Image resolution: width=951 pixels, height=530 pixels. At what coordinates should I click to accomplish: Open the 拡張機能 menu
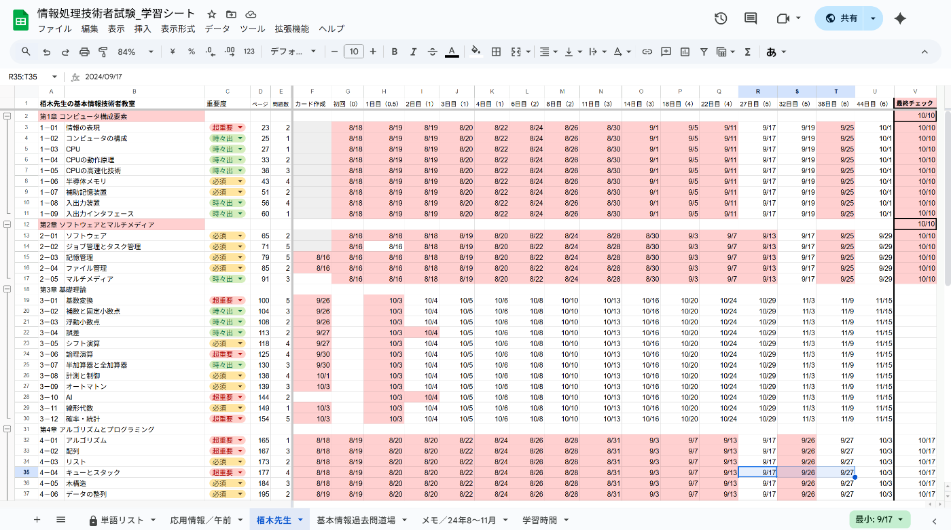coord(292,29)
